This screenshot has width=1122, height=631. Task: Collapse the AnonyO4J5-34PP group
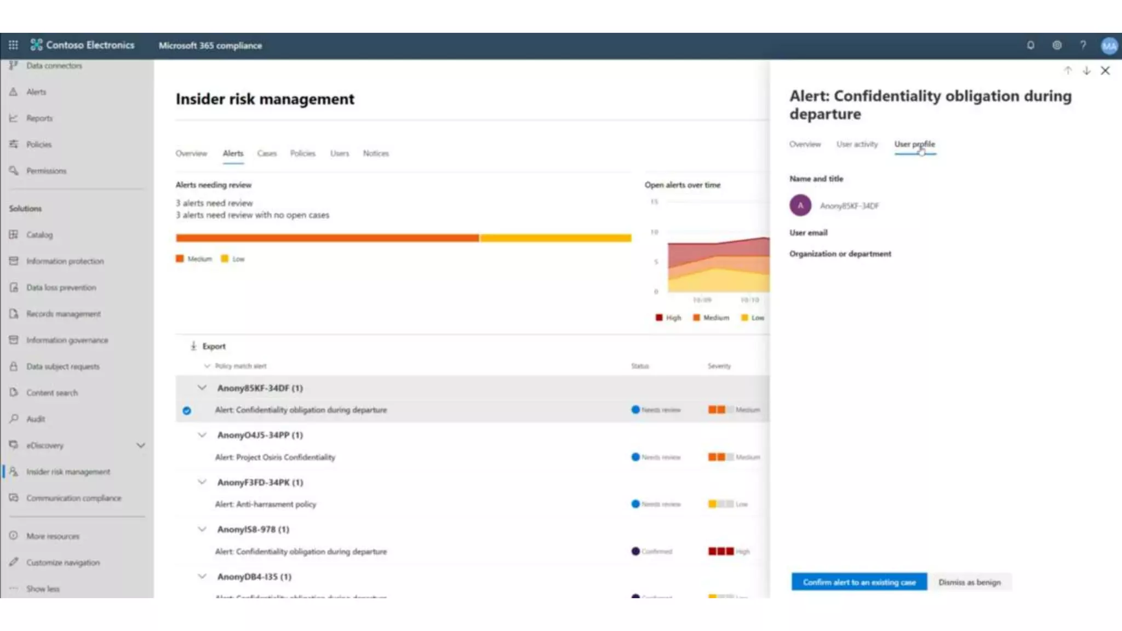pos(202,435)
